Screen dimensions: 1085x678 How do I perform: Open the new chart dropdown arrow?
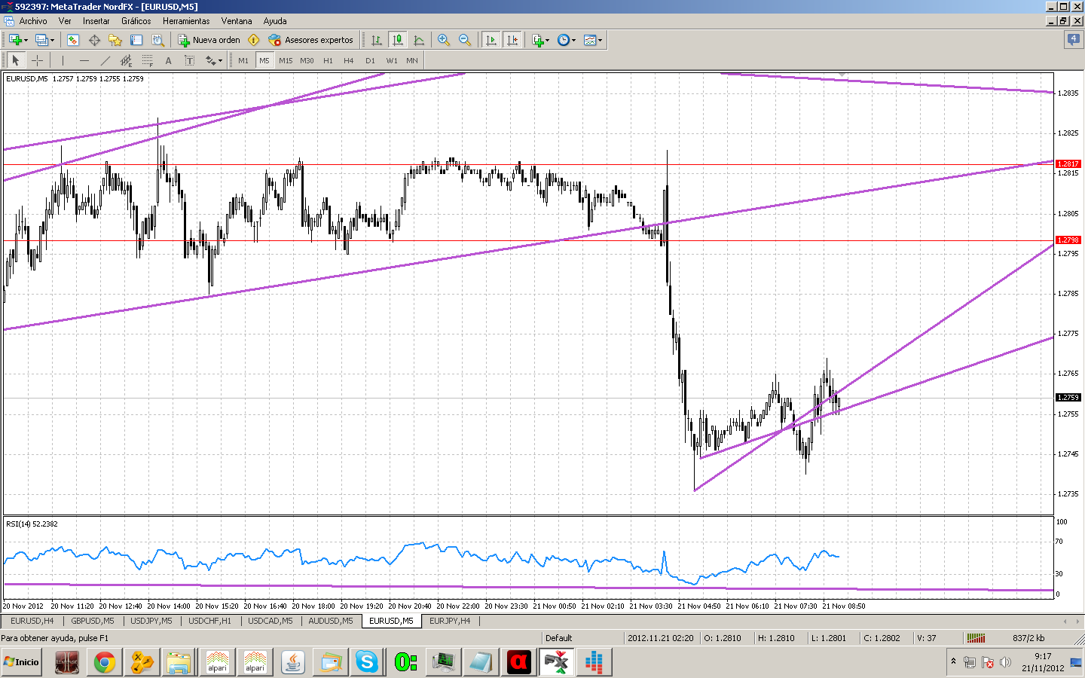pos(26,40)
